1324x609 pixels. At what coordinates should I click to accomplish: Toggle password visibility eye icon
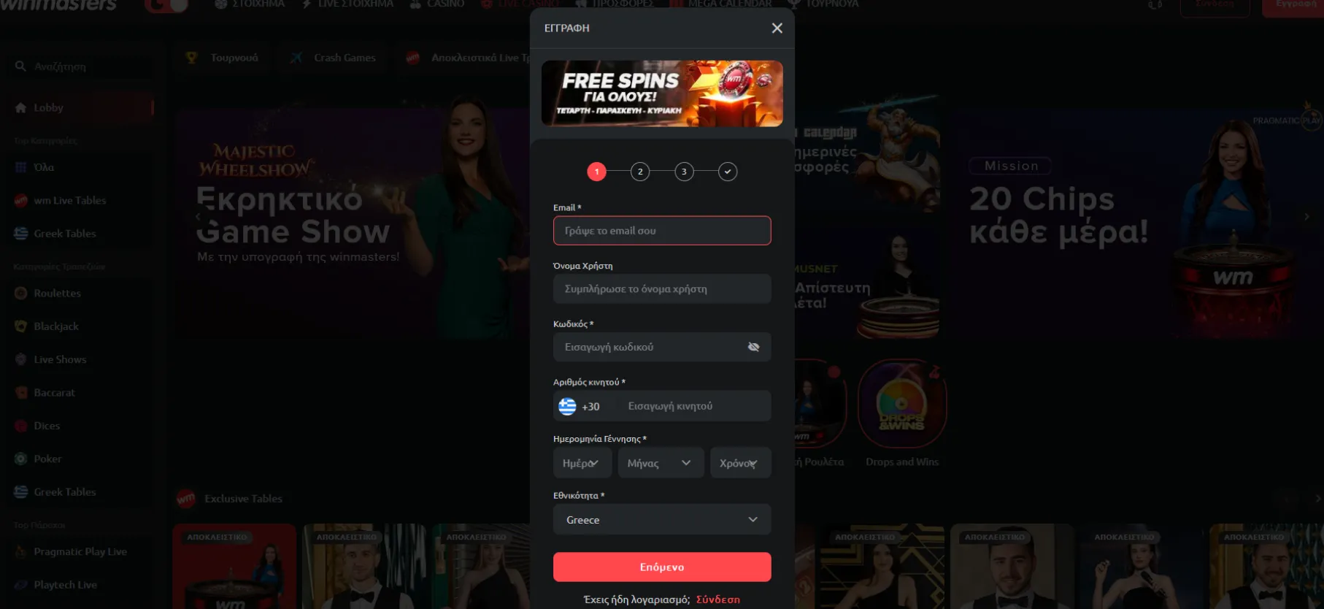[x=753, y=347]
